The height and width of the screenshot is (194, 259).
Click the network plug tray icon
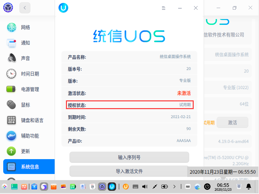[155, 187]
